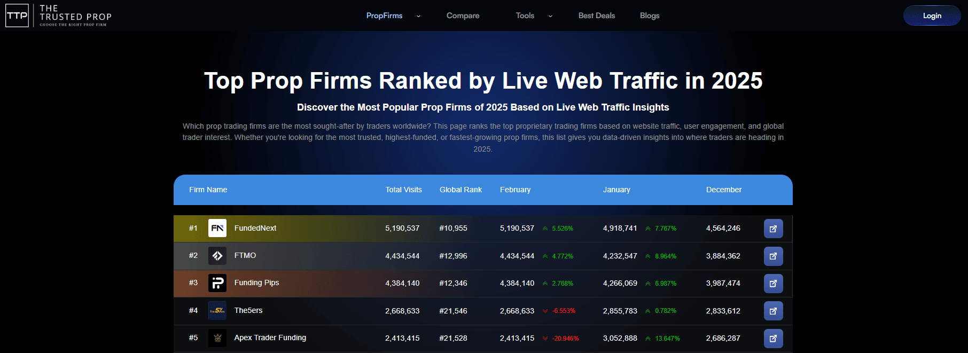Expand the Tools dropdown chevron
Screen dimensions: 968x353
[x=550, y=16]
